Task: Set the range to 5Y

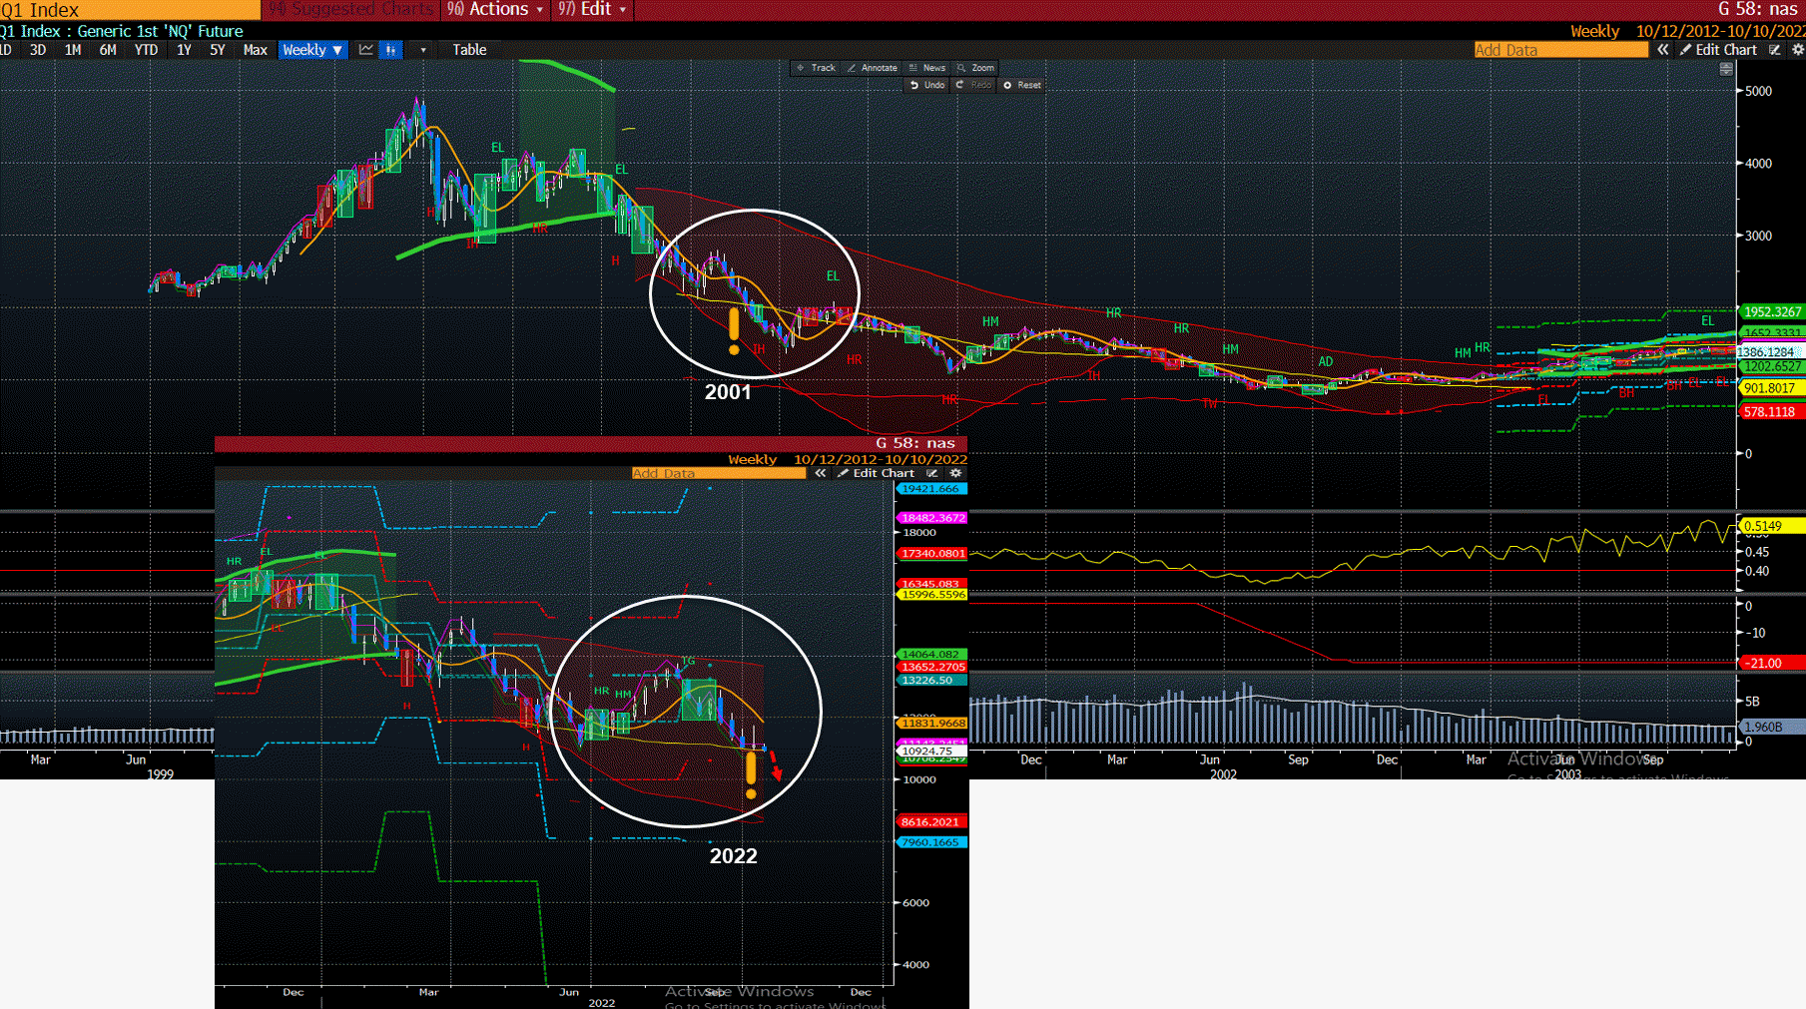Action: [217, 50]
